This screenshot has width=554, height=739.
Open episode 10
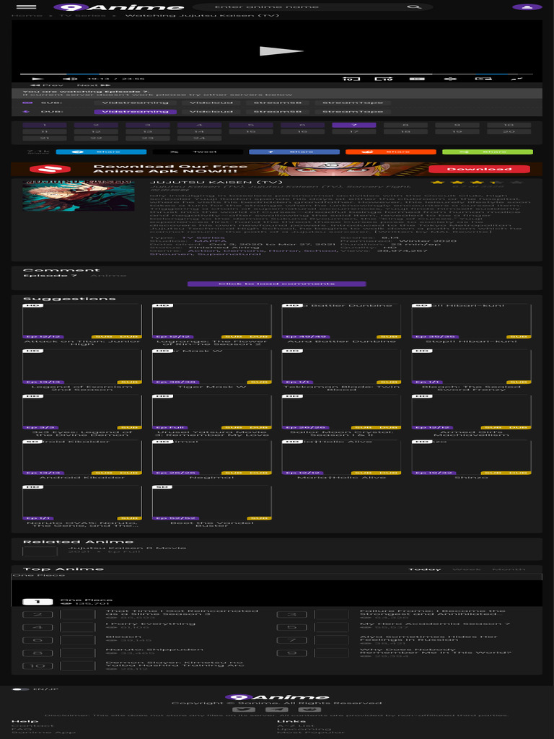pos(509,126)
